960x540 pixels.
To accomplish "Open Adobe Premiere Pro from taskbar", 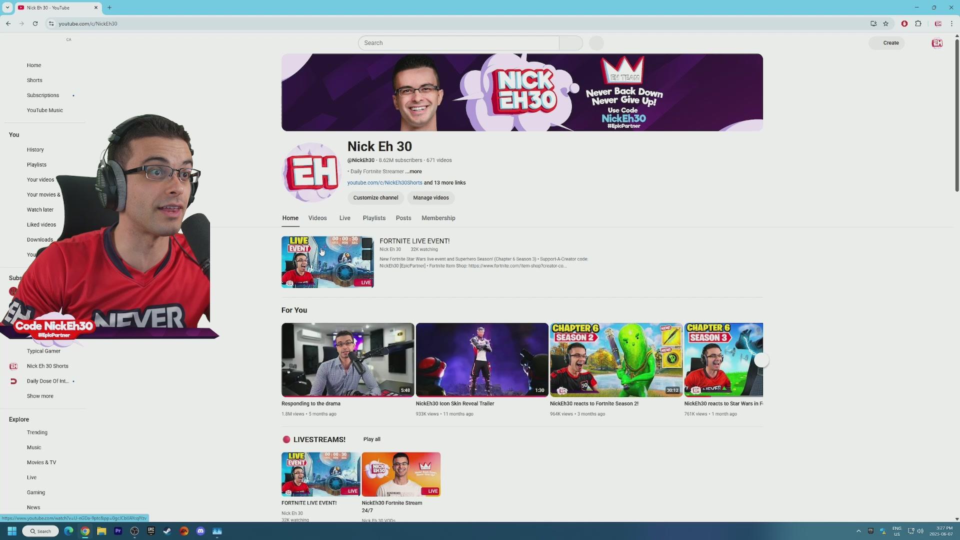I will click(x=118, y=531).
